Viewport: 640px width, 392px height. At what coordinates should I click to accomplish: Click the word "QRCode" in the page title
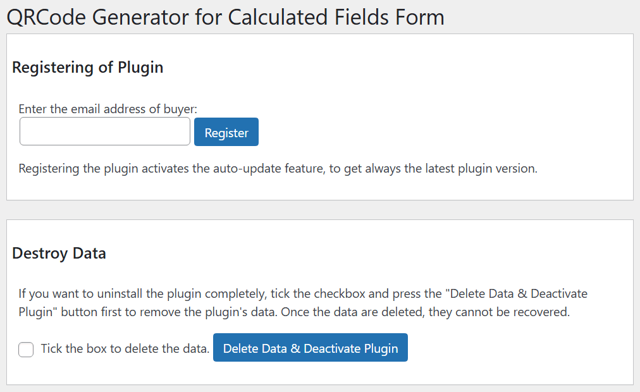46,17
